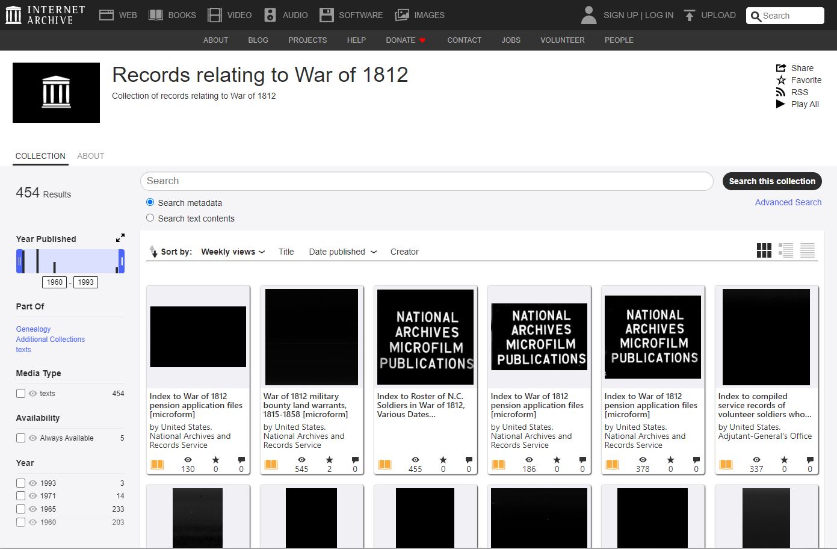Toggle the eye icon beside 1993
This screenshot has width=837, height=549.
(32, 483)
